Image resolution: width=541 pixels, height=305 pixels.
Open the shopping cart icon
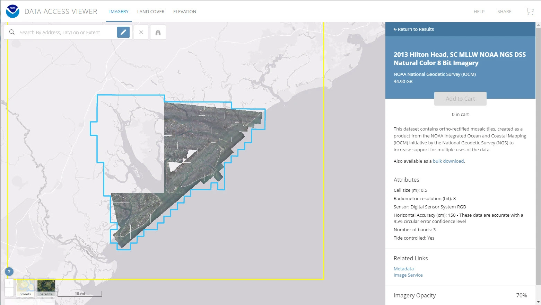point(530,11)
